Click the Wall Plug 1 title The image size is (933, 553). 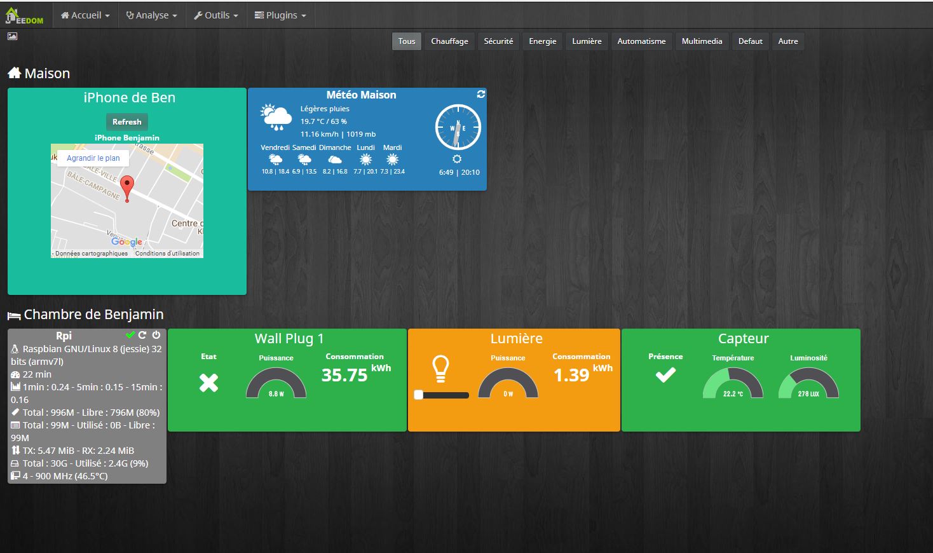pyautogui.click(x=289, y=339)
